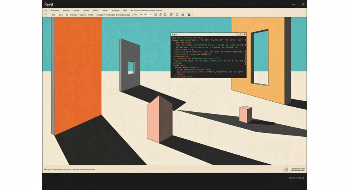Open the first menu in the menu bar
This screenshot has width=349, height=190.
click(x=46, y=10)
